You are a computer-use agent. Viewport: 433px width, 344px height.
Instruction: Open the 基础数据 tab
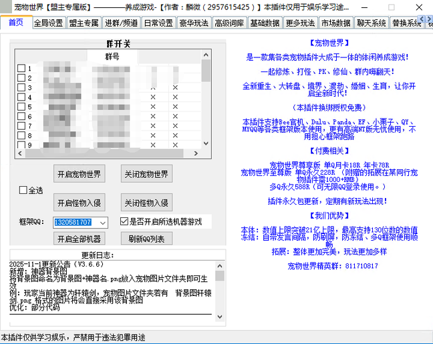coord(265,23)
